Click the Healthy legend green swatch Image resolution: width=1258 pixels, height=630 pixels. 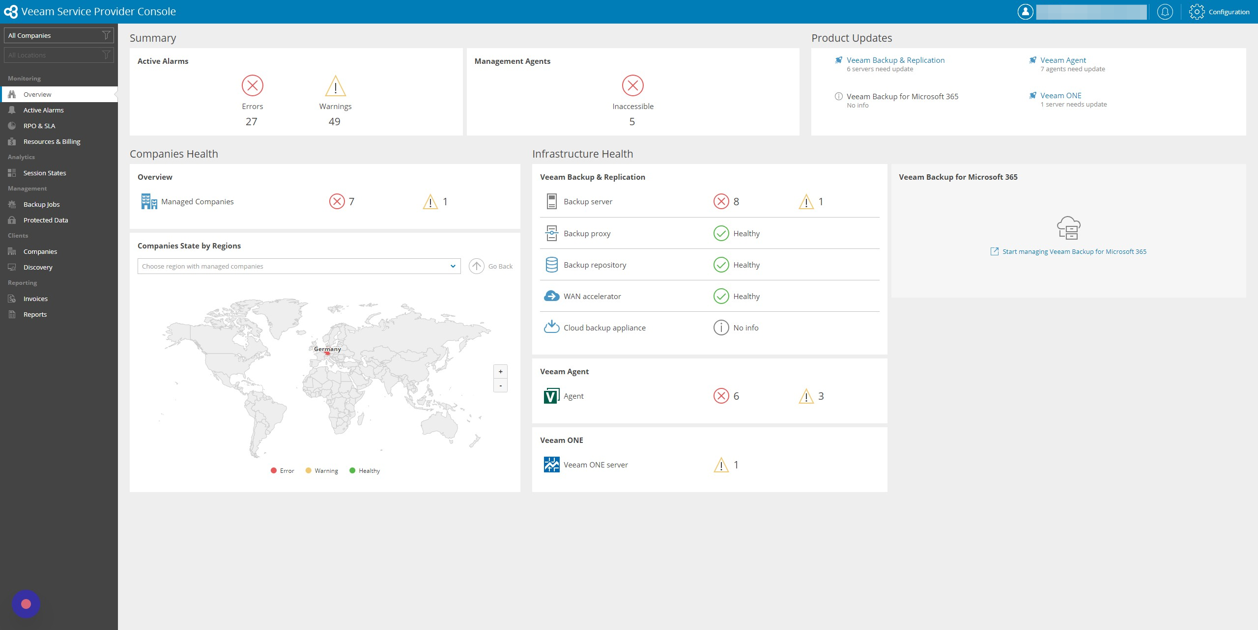[352, 470]
